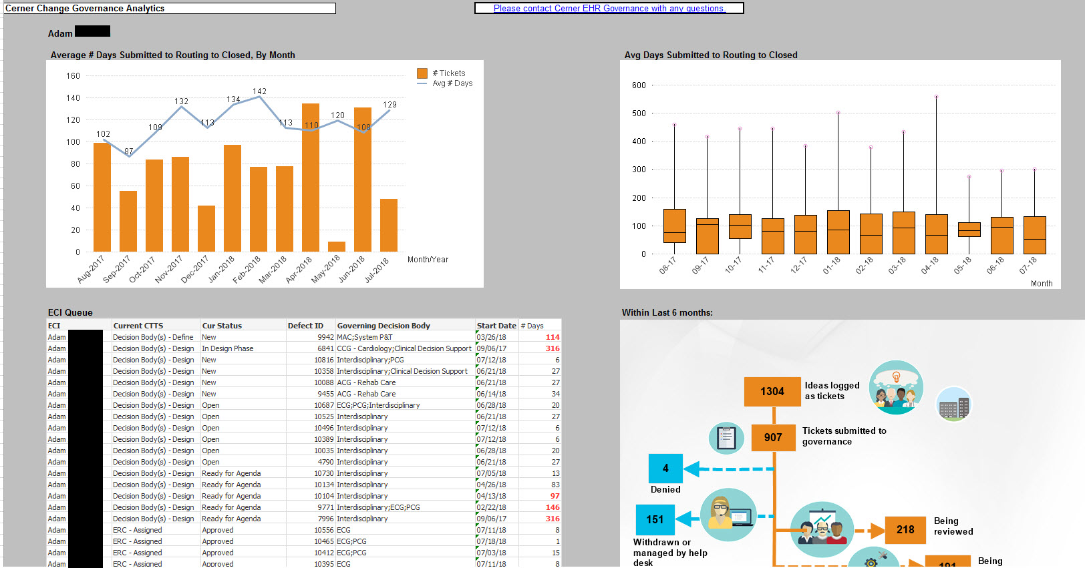Click the red 146 days value
The width and height of the screenshot is (1085, 568).
[552, 507]
